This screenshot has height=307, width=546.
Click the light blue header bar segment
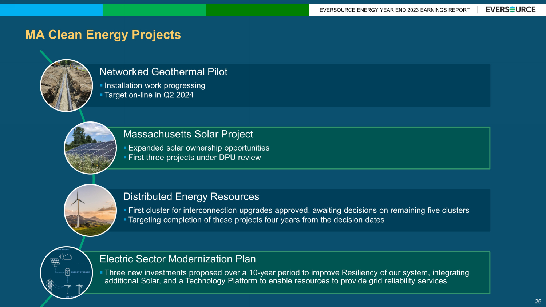(51, 10)
